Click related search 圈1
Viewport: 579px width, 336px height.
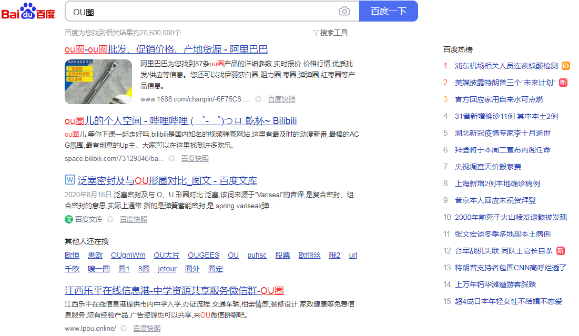point(124,269)
